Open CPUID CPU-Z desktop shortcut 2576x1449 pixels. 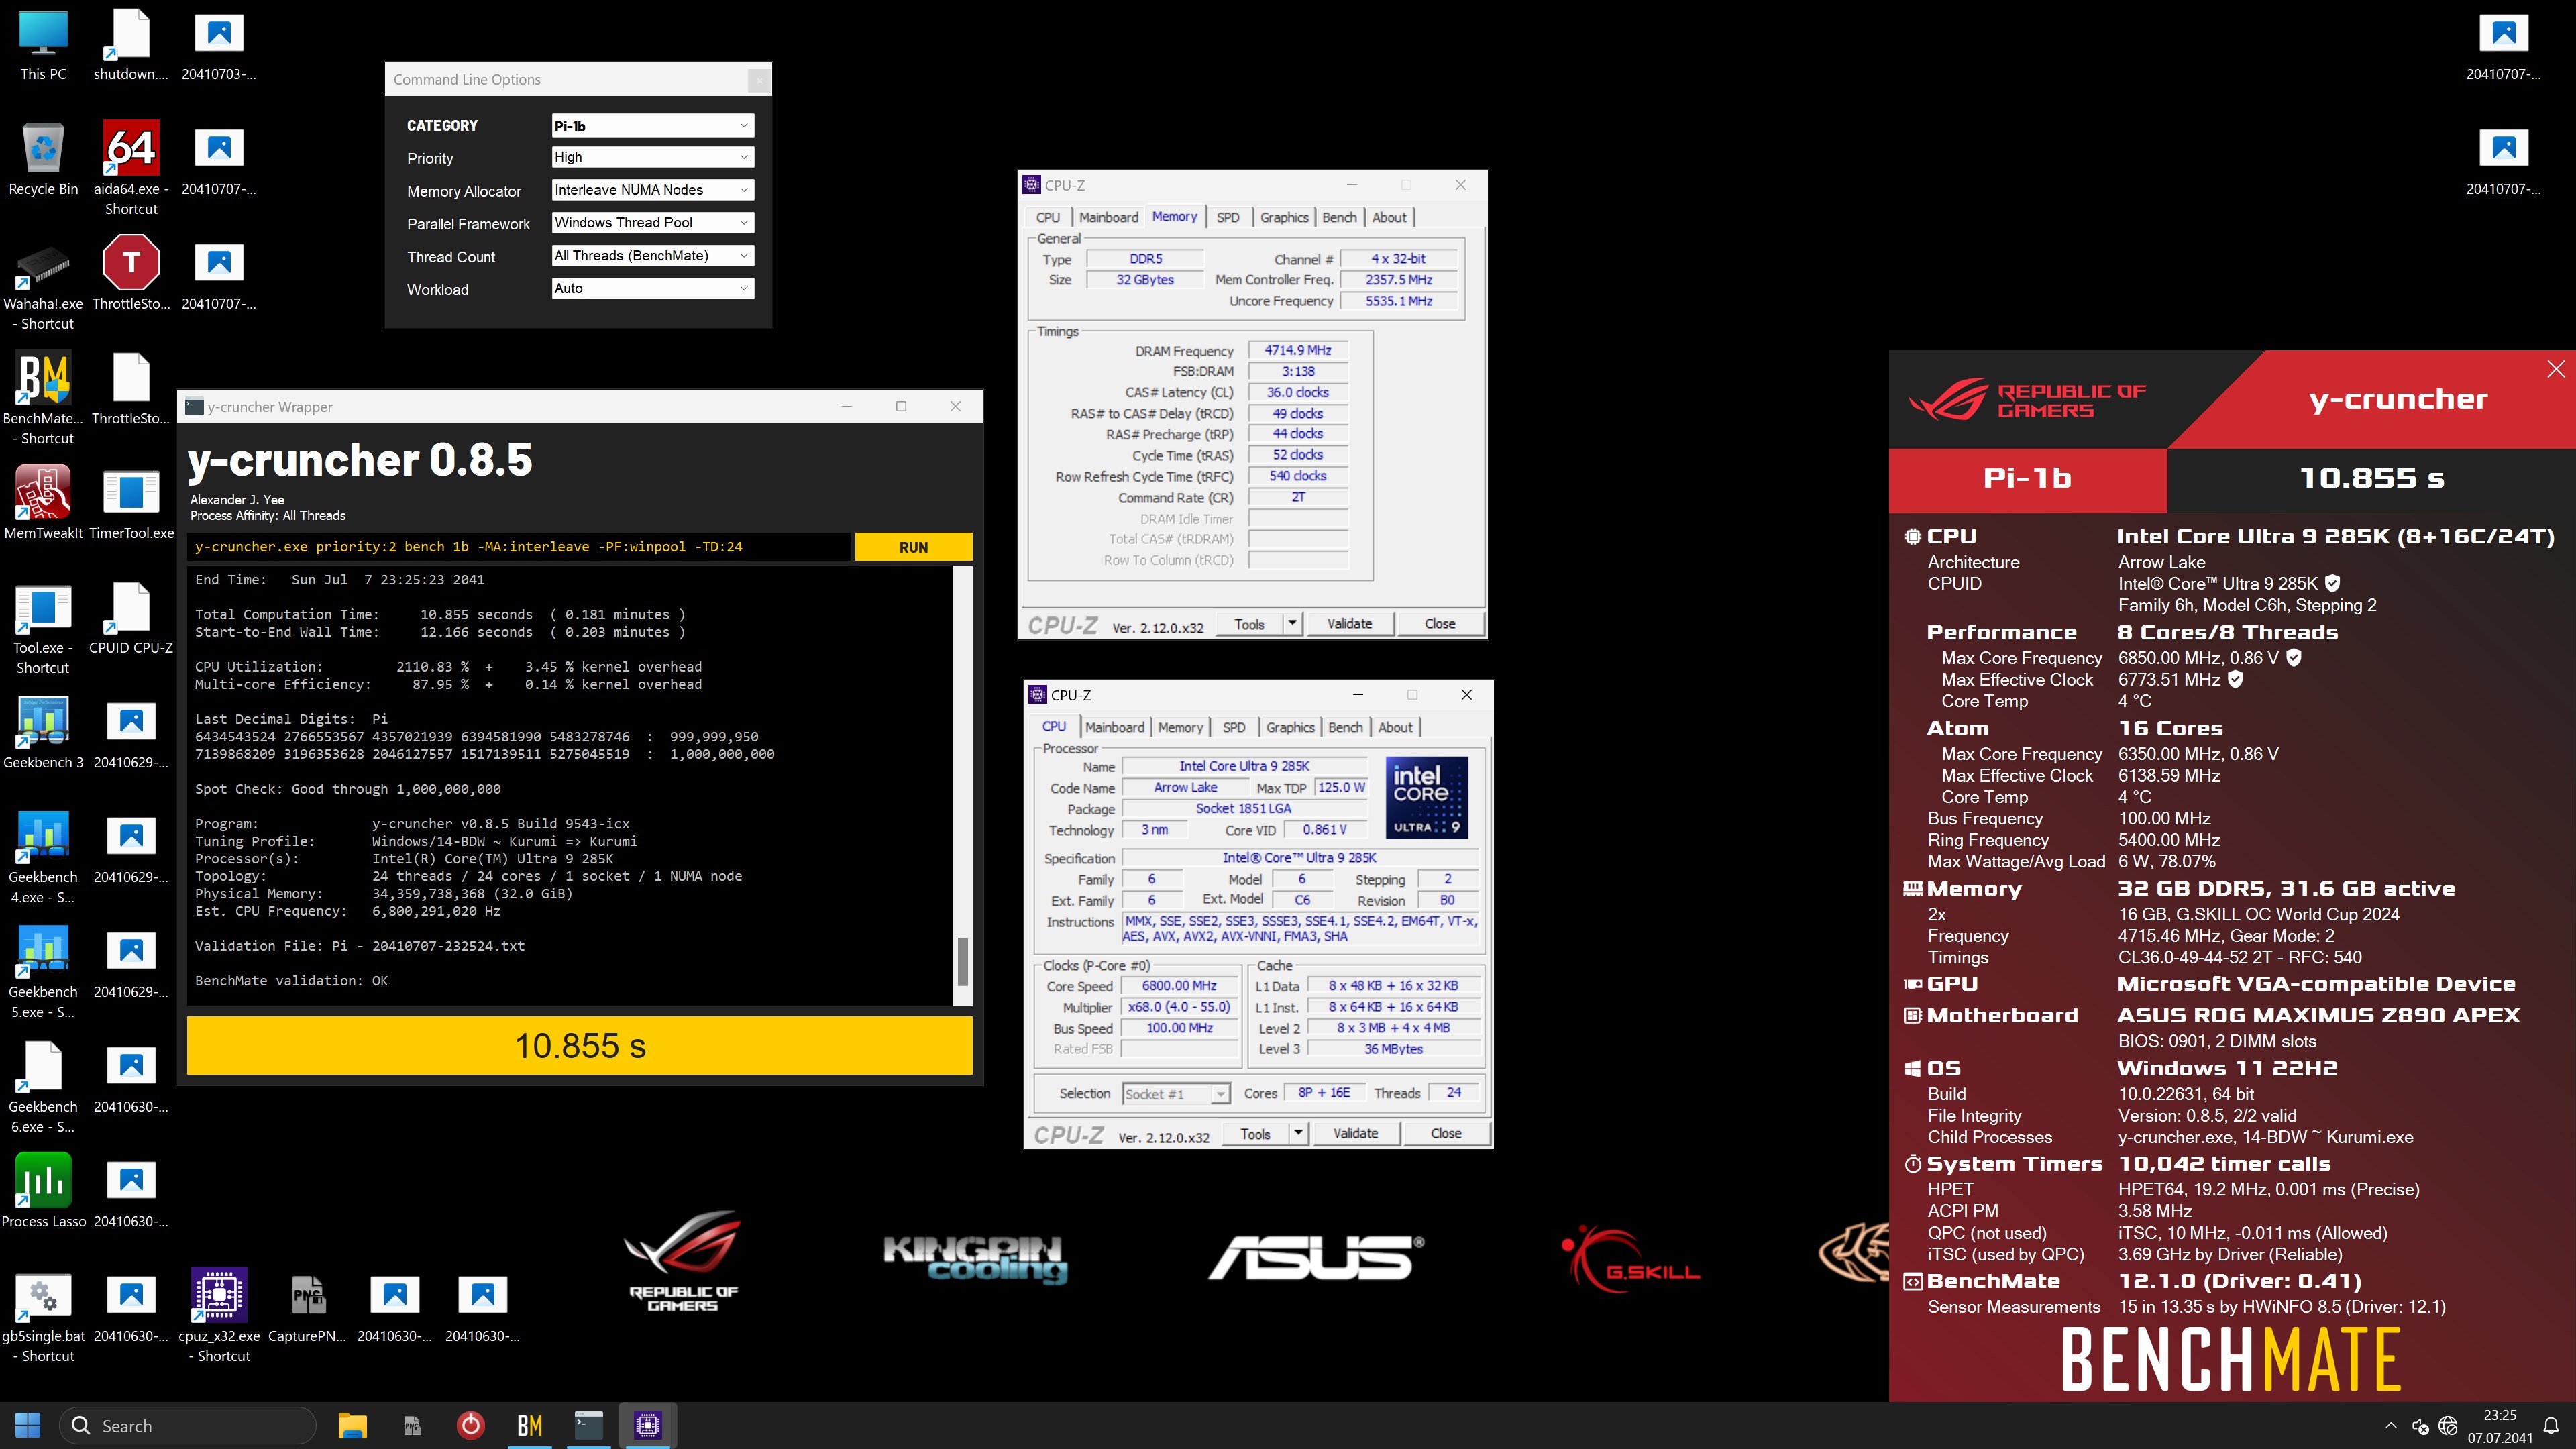coord(131,618)
